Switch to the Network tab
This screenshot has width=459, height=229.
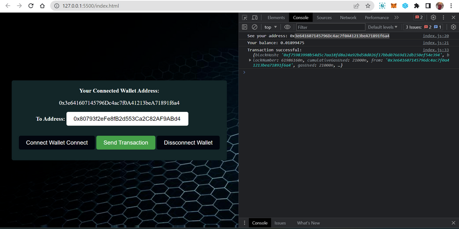348,17
